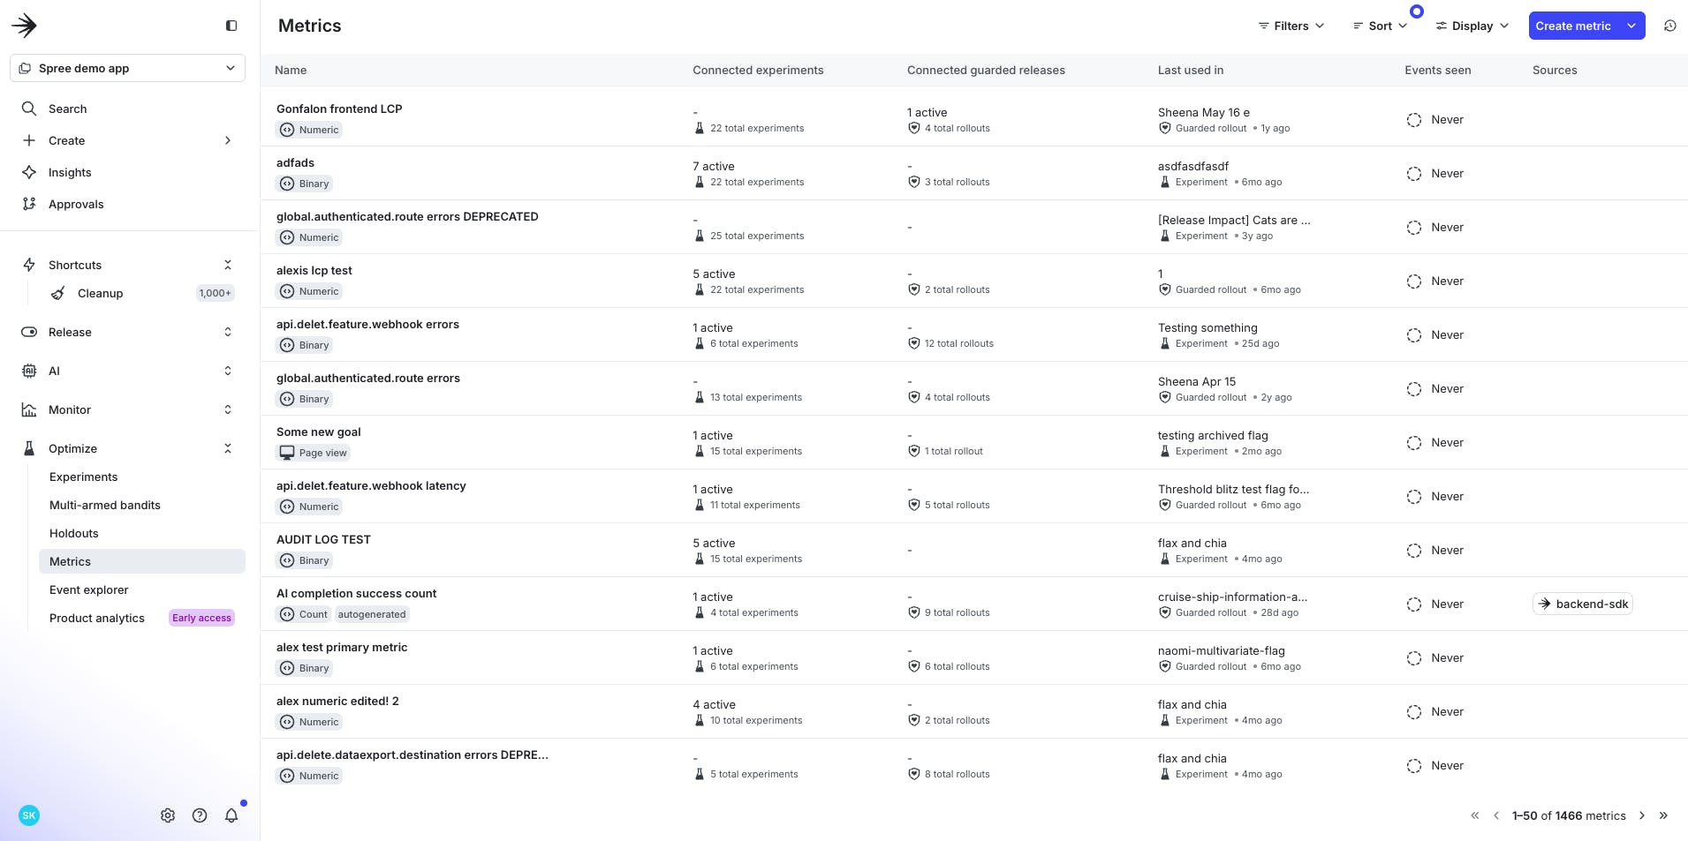Open the Gonfalon frontend LCP metric
Viewport: 1688px width, 841px height.
[x=339, y=109]
